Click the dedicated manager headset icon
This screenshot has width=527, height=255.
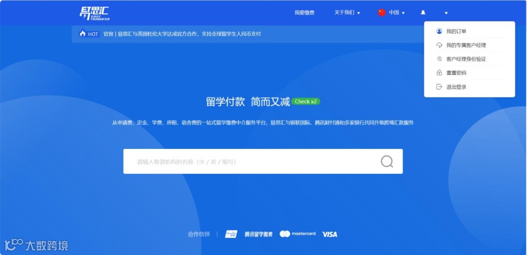(x=439, y=45)
